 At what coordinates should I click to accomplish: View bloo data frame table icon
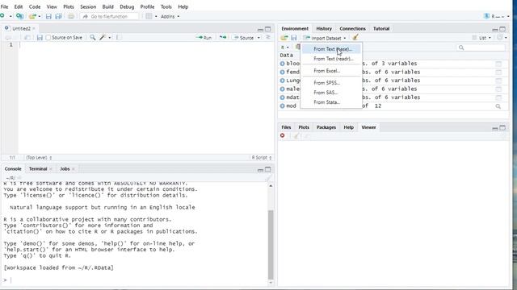pyautogui.click(x=498, y=64)
